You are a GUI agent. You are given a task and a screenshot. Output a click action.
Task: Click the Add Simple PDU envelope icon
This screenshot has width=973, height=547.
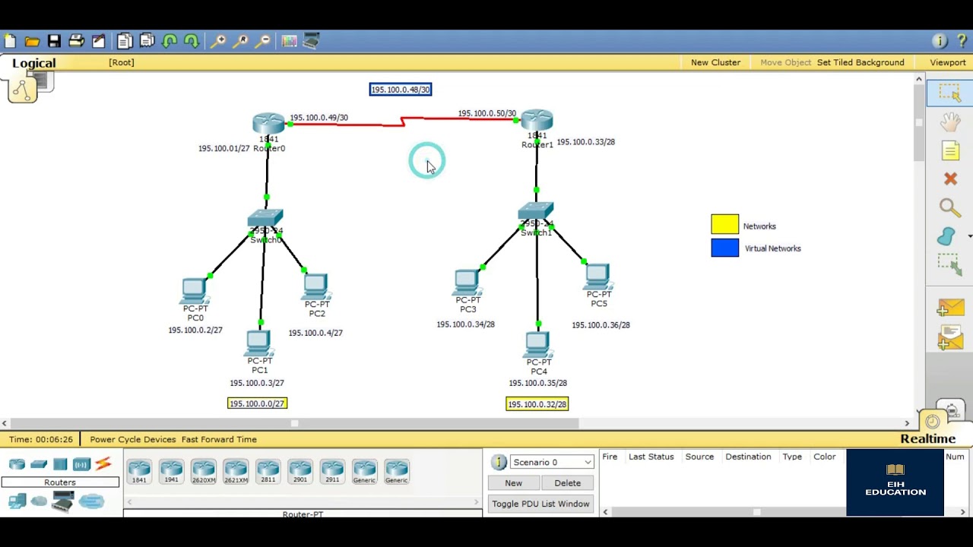[x=950, y=308]
